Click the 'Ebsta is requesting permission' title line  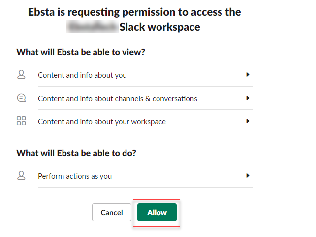click(134, 11)
